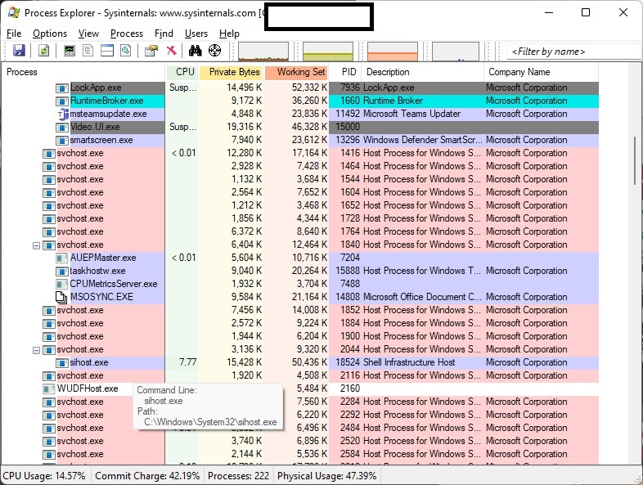Click the Save floppy disk toolbar icon

[x=19, y=51]
